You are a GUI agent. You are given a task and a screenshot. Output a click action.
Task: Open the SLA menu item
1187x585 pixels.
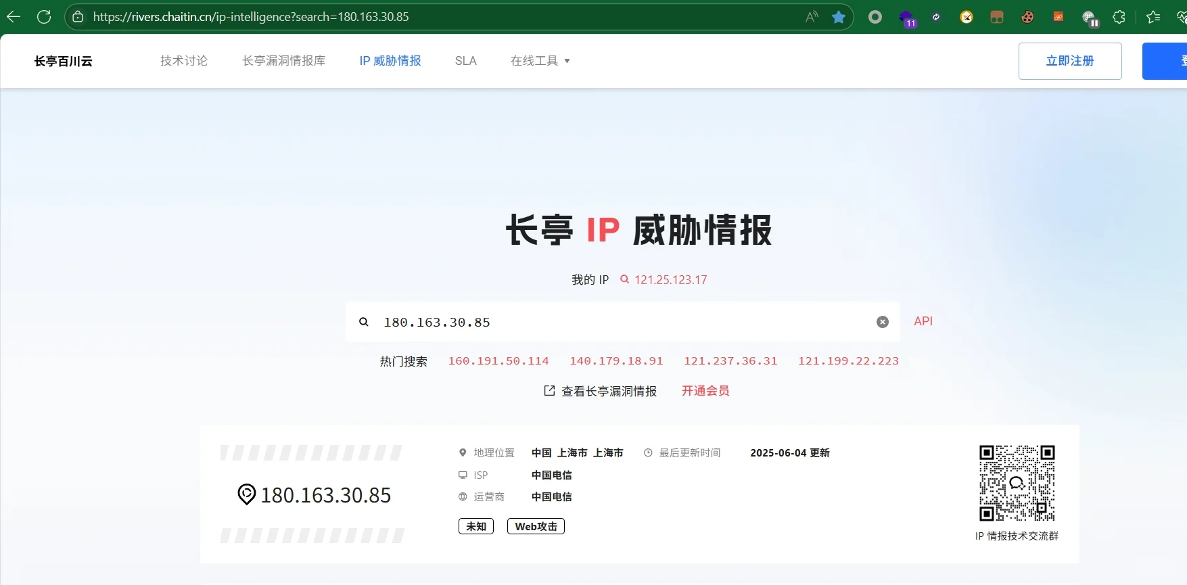tap(466, 61)
